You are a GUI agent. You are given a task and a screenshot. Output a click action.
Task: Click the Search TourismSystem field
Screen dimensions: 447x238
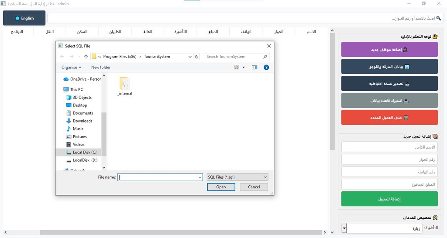coord(234,57)
